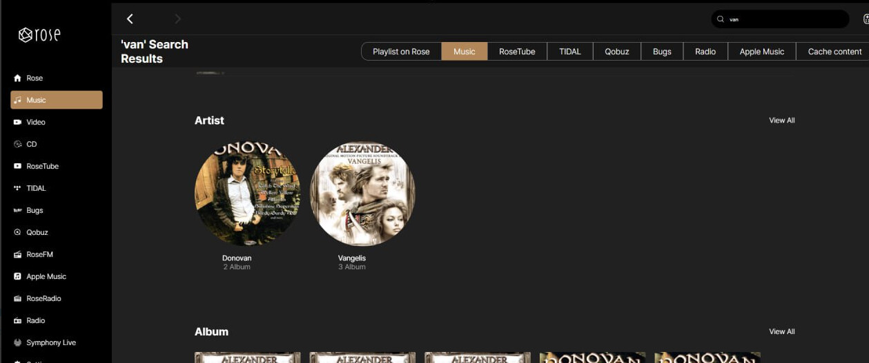Click the magnifier icon in search box
Image resolution: width=869 pixels, height=363 pixels.
tap(721, 19)
